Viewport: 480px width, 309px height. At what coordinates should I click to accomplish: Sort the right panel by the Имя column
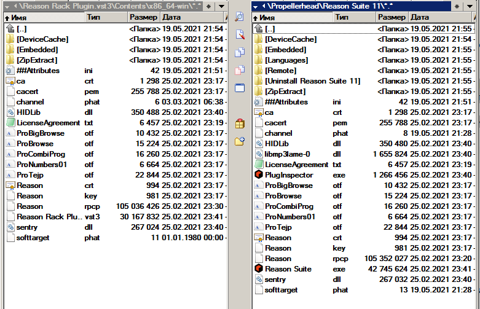point(292,17)
